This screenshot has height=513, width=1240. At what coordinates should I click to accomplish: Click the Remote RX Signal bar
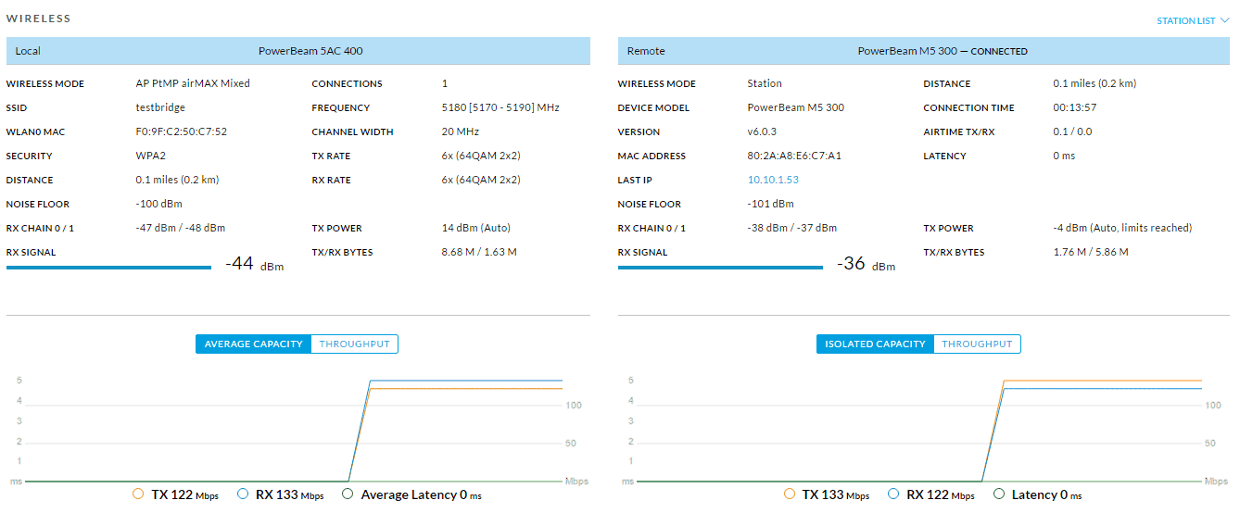coord(720,268)
